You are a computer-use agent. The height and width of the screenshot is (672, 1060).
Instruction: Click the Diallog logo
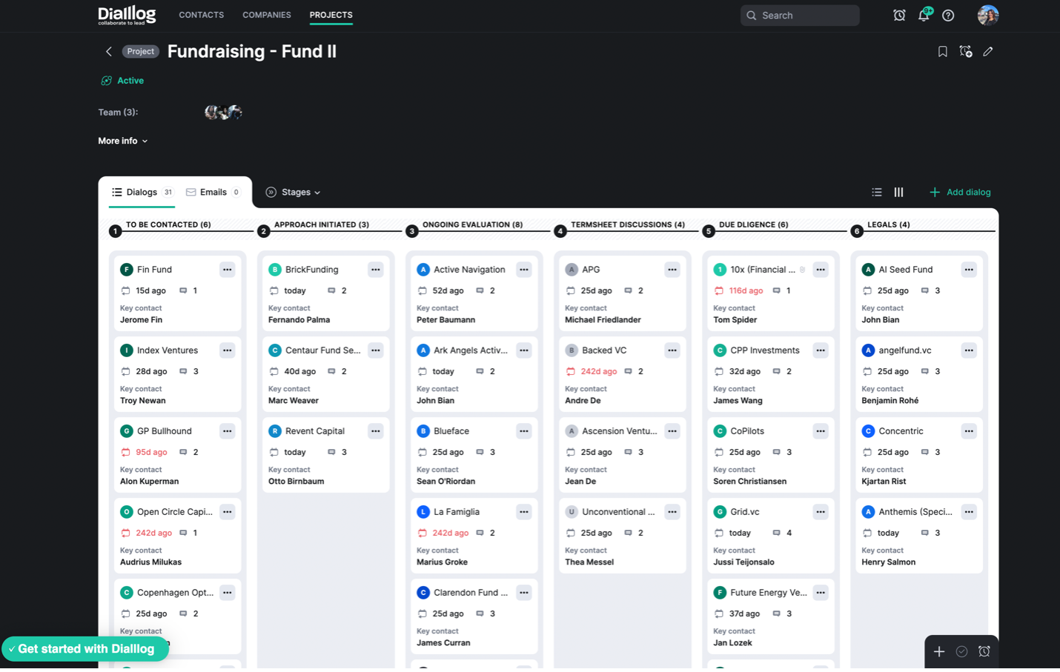coord(127,15)
